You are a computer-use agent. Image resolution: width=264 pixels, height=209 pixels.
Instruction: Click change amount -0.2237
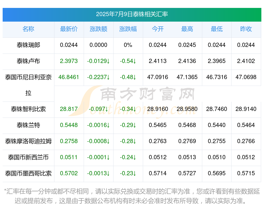pyautogui.click(x=98, y=77)
